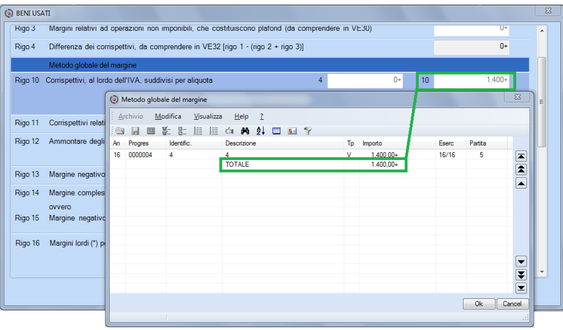Viewport: 563px width, 330px height.
Task: Click the thumbs-up confirm icon
Action: (x=229, y=131)
